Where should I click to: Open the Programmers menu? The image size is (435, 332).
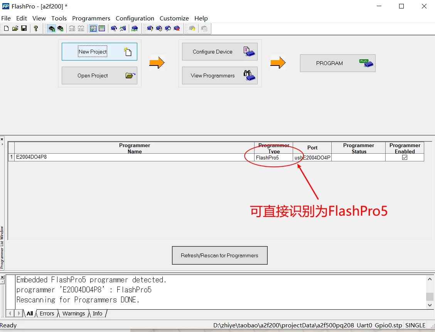(91, 18)
